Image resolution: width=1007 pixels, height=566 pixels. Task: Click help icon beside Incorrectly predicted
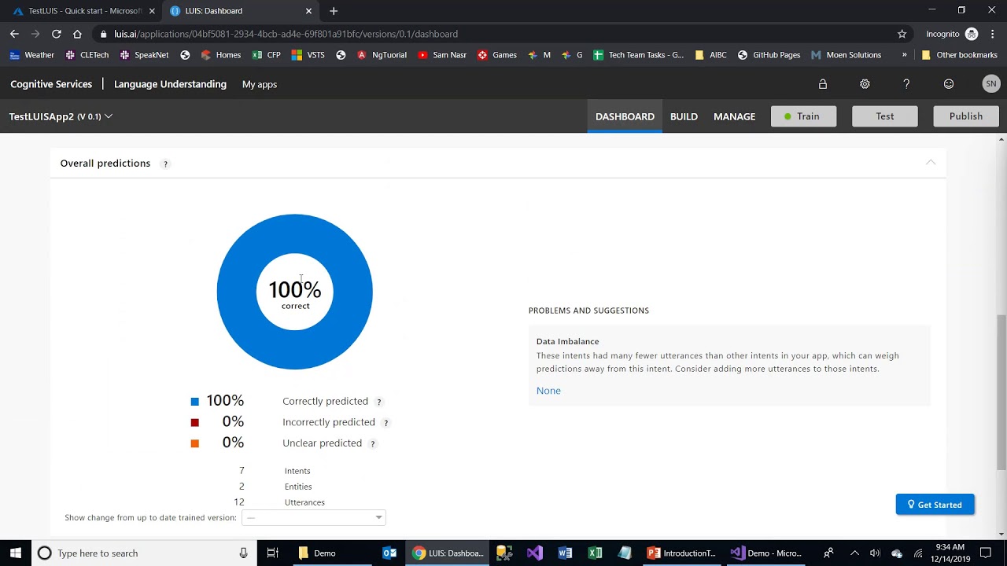click(385, 423)
